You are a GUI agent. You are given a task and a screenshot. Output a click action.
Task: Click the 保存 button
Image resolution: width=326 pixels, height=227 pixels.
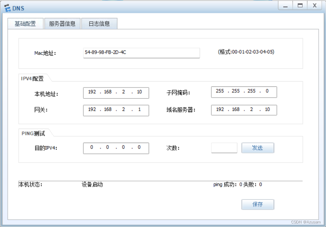click(257, 205)
